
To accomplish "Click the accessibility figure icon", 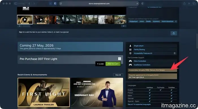I will (x=130, y=53).
